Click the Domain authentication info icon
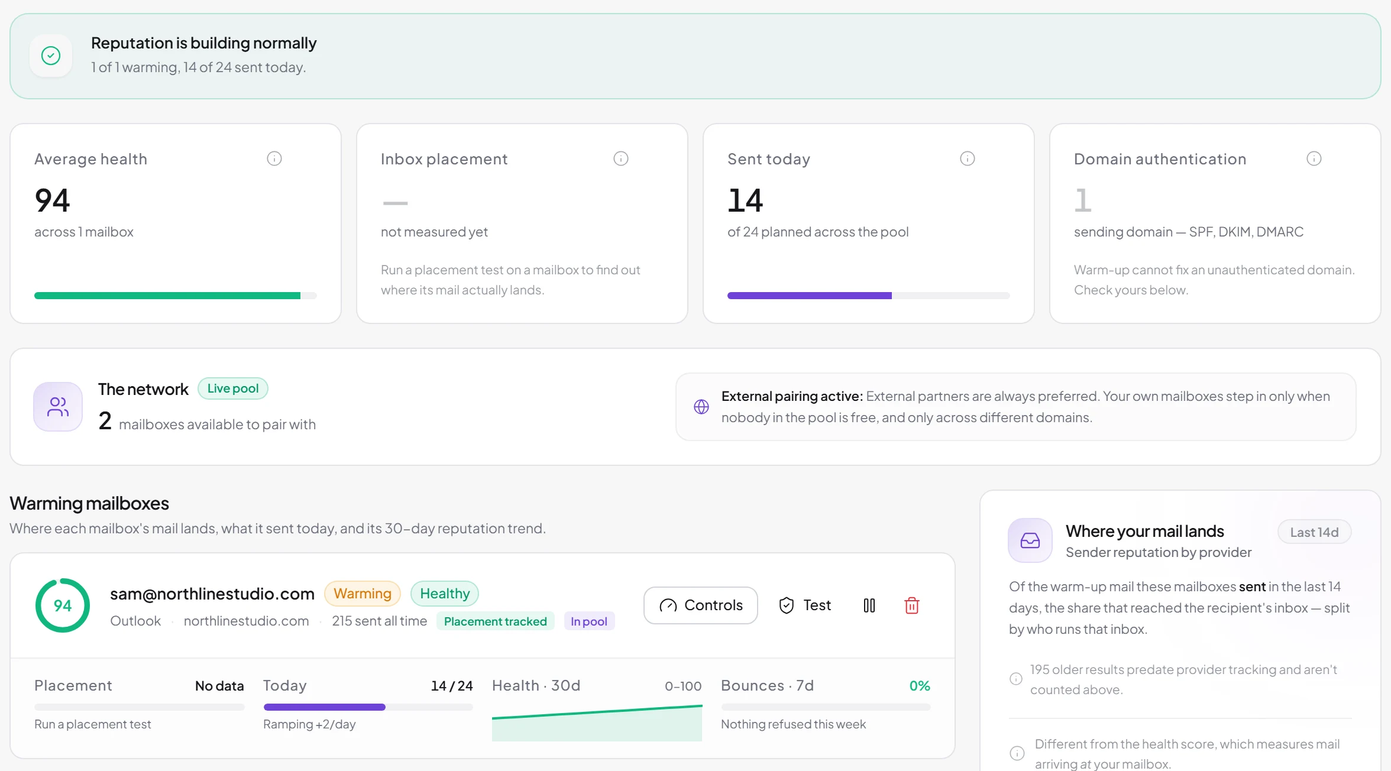Viewport: 1391px width, 771px height. pos(1314,158)
